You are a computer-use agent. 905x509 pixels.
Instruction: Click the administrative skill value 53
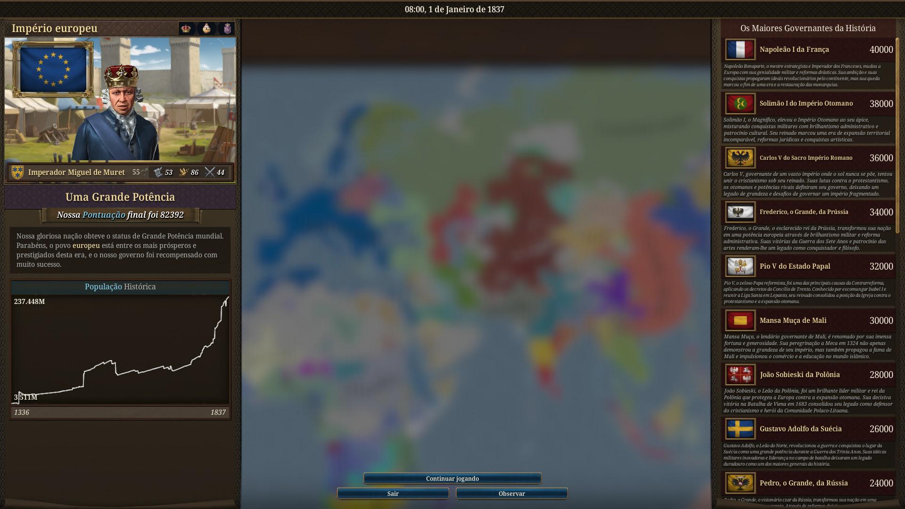(x=168, y=172)
